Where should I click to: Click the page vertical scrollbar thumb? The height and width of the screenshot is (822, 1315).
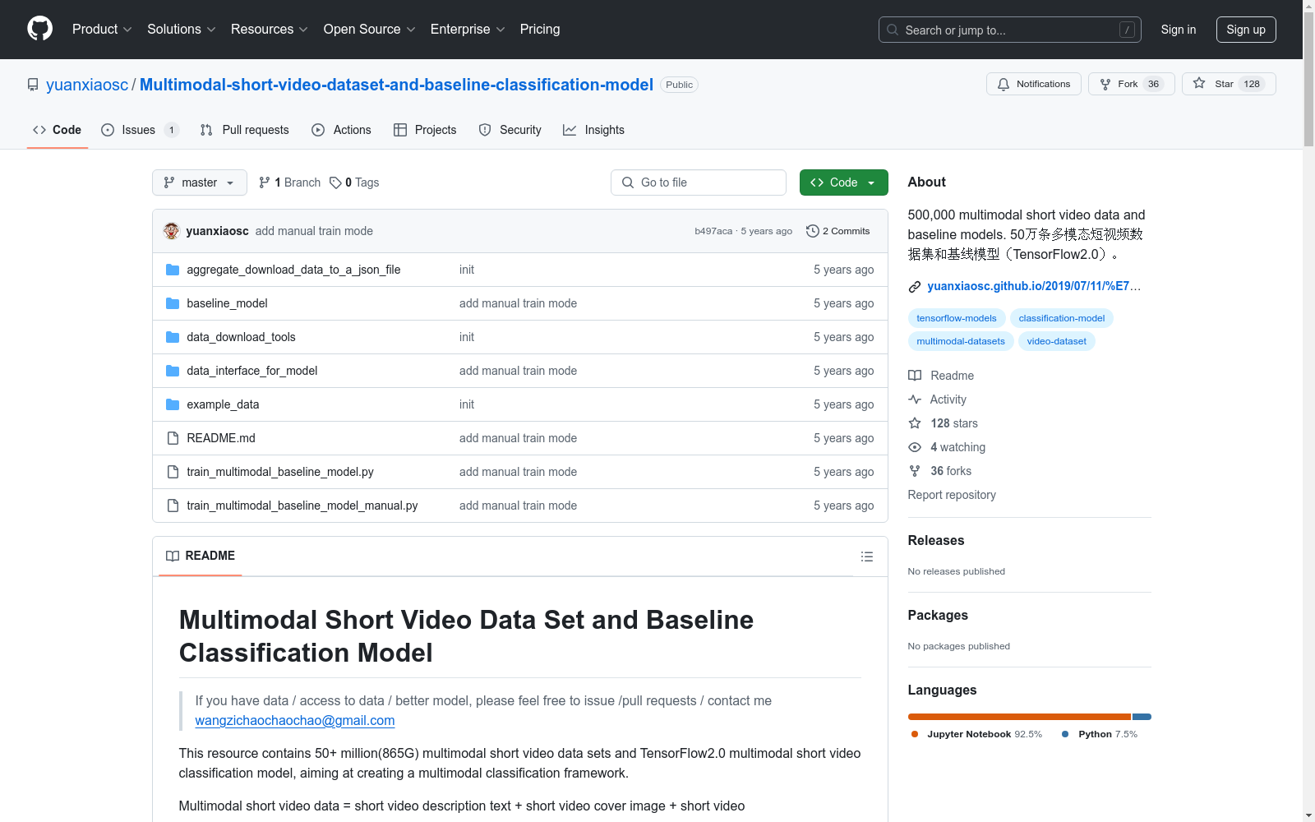[x=1308, y=80]
